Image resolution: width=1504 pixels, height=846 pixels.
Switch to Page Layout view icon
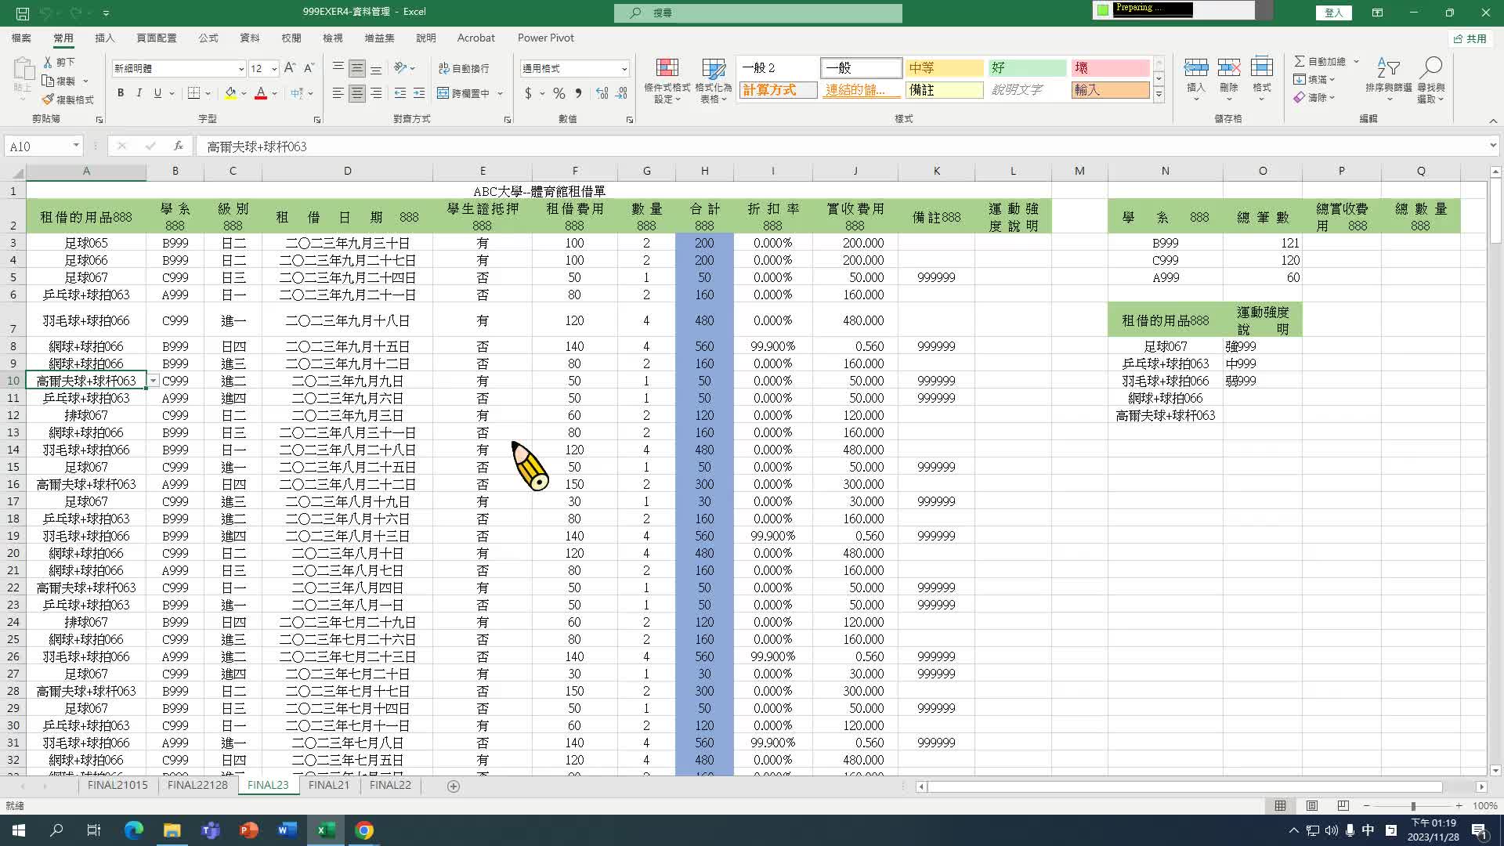pyautogui.click(x=1311, y=805)
